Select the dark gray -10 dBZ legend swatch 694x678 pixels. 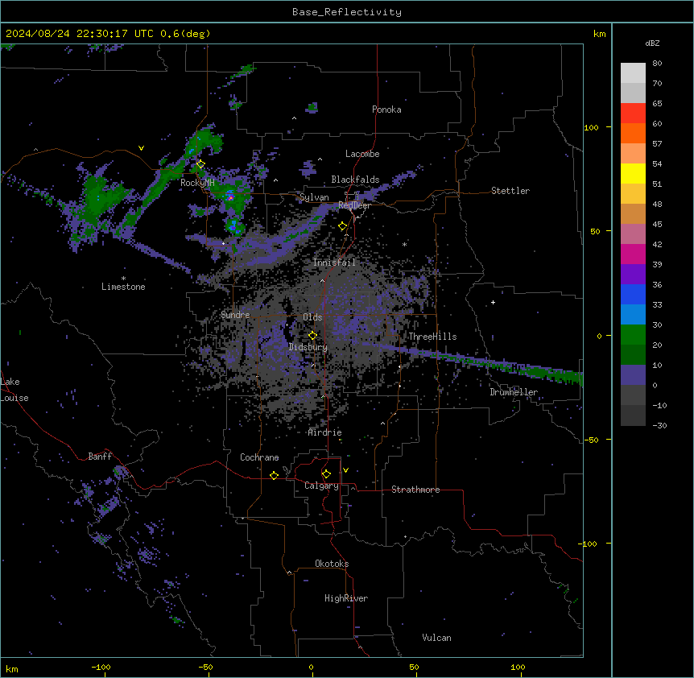[633, 415]
